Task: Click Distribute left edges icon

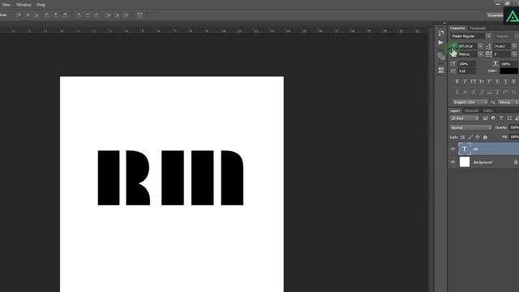Action: [x=108, y=15]
